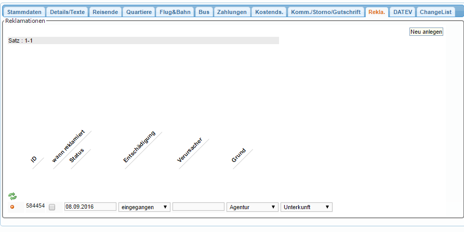464x232 pixels.
Task: Switch to the Bus tab
Action: click(x=204, y=12)
